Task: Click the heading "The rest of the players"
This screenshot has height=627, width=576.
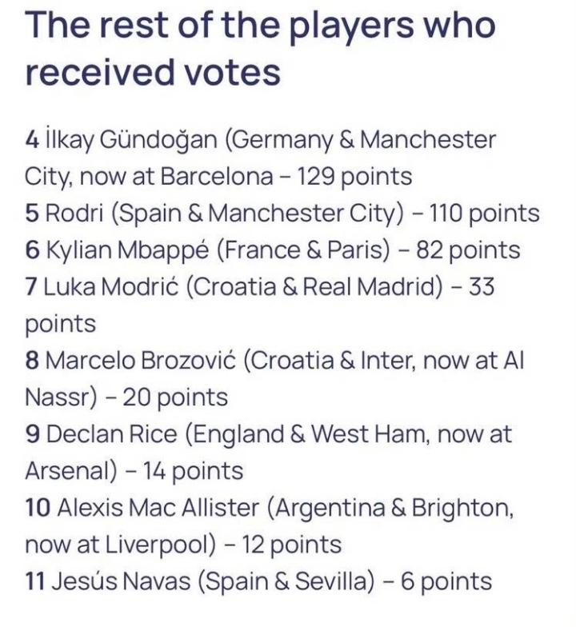Action: 260,26
